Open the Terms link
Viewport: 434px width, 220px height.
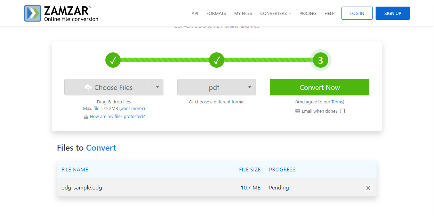[x=337, y=102]
